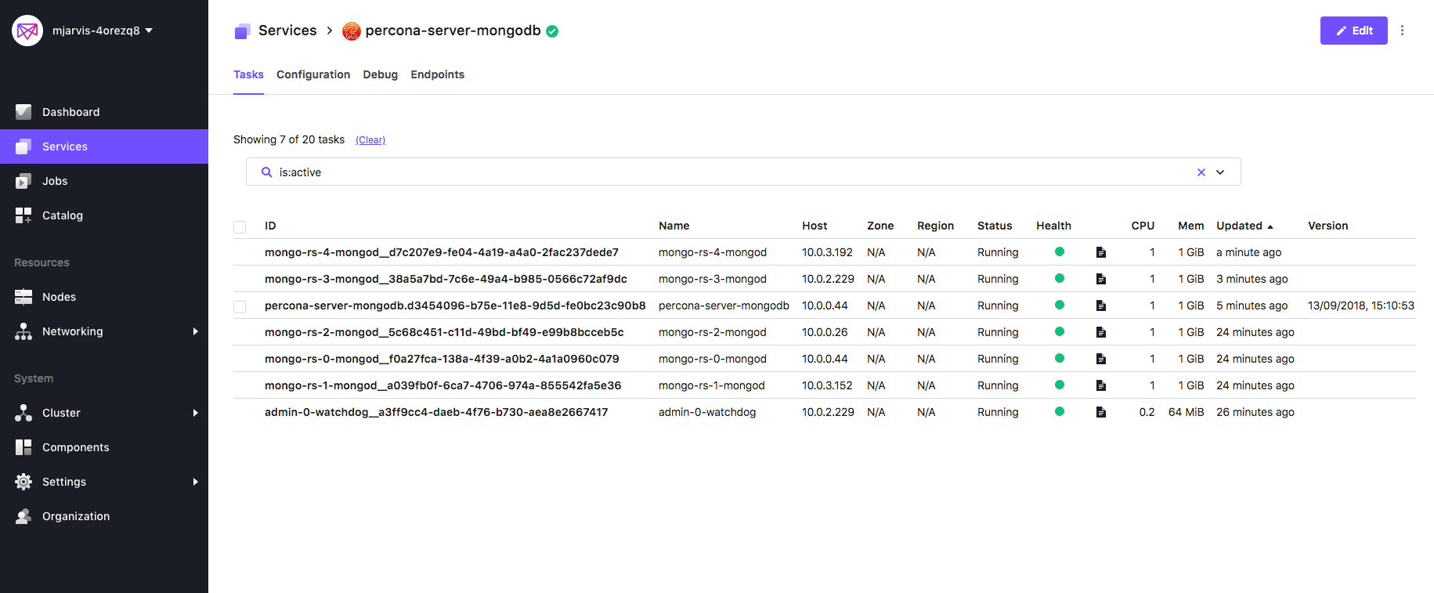The height and width of the screenshot is (593, 1434).
Task: Open the Catalog sidebar icon
Action: click(23, 215)
